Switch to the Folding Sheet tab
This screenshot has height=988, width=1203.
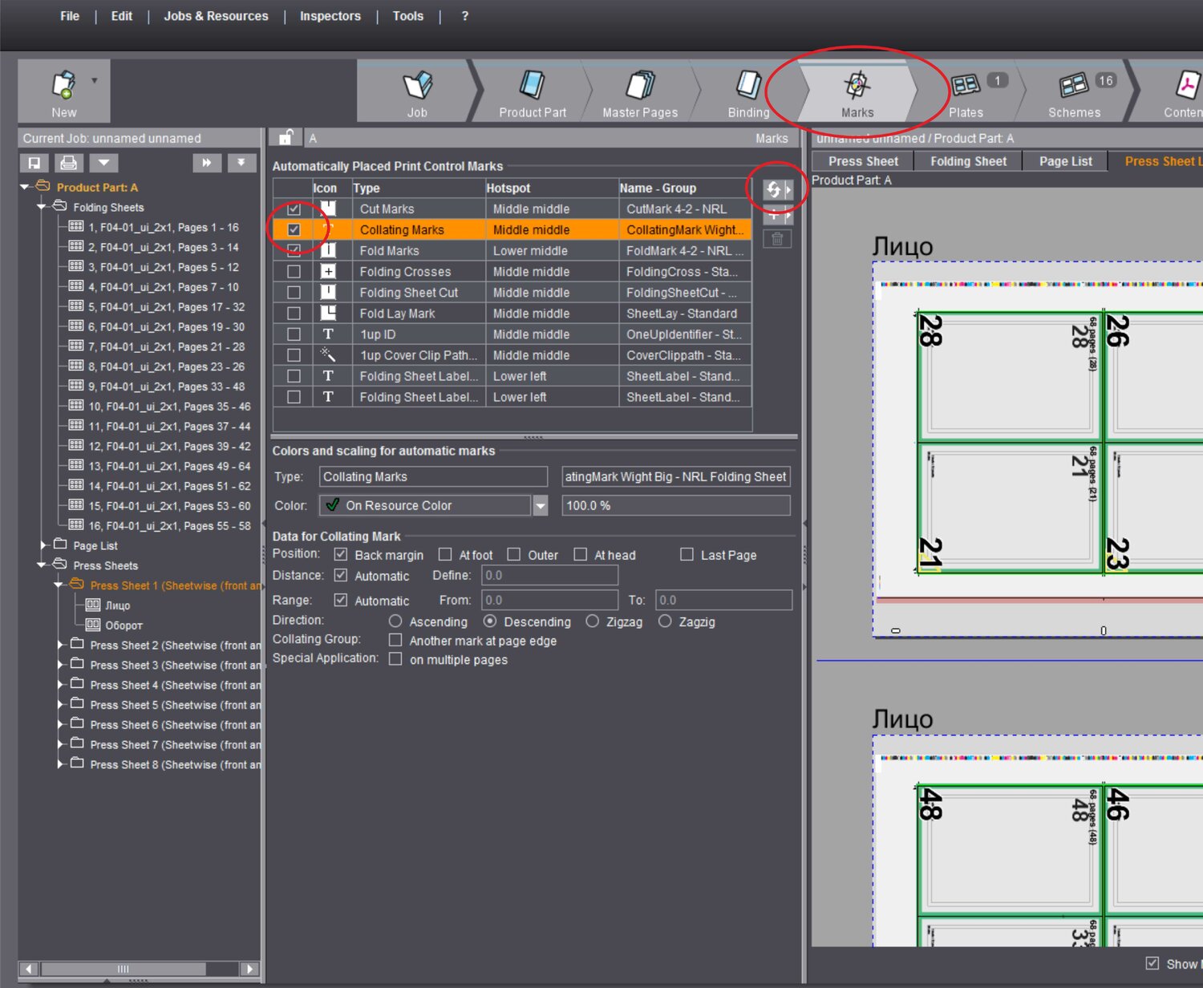click(x=968, y=161)
